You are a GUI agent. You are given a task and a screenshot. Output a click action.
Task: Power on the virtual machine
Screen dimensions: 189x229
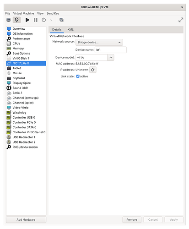[27, 20]
